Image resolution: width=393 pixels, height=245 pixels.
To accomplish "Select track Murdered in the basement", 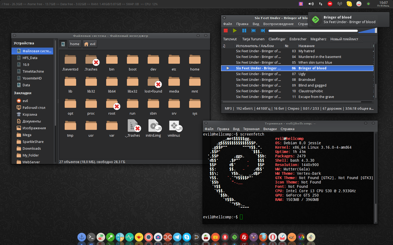I will coord(297,57).
